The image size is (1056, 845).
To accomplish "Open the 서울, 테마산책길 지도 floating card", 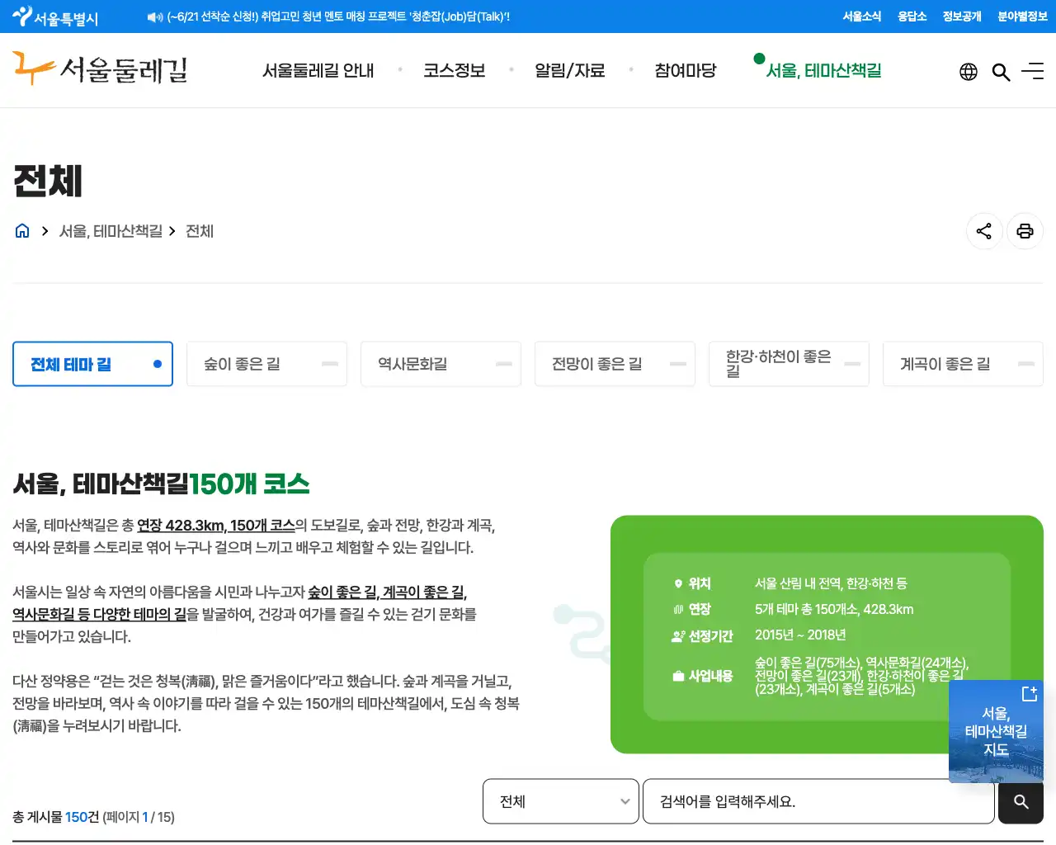I will 996,731.
